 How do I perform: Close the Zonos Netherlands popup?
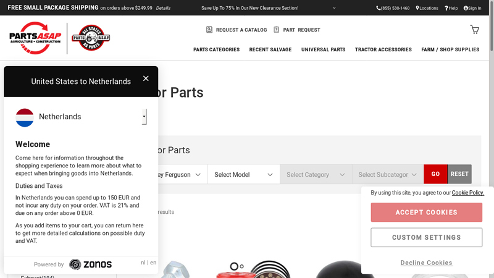pos(146,78)
